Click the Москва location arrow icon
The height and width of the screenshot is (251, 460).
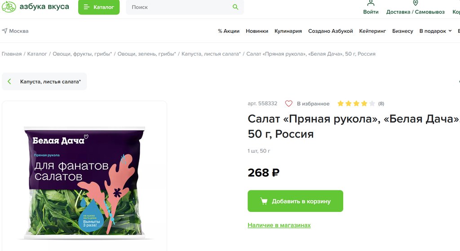coord(4,31)
